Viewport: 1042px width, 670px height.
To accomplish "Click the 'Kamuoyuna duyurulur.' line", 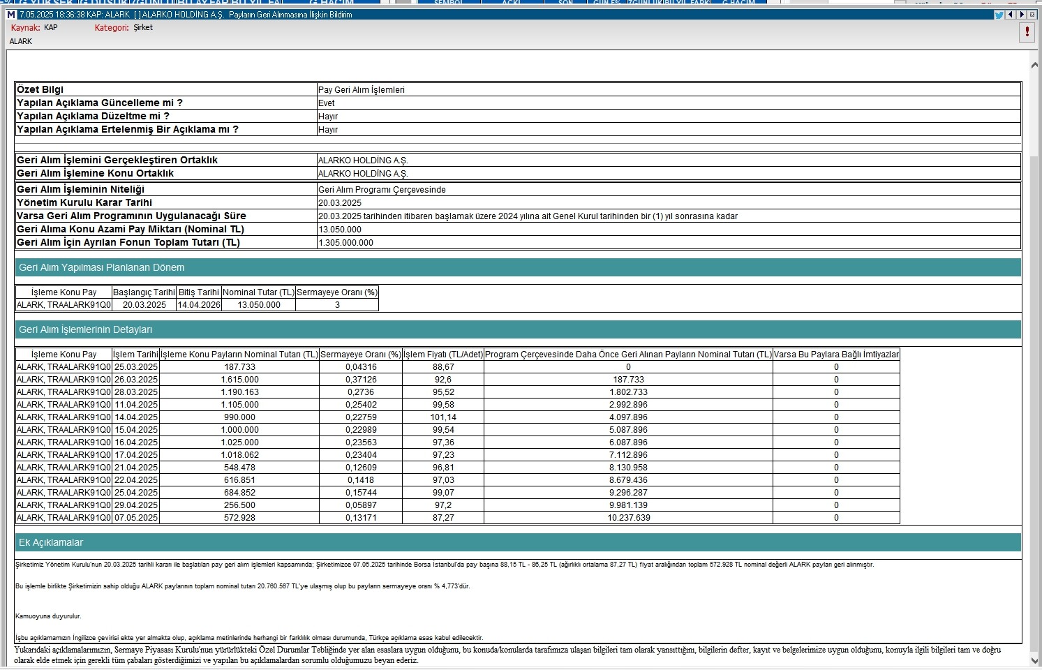I will pyautogui.click(x=48, y=616).
